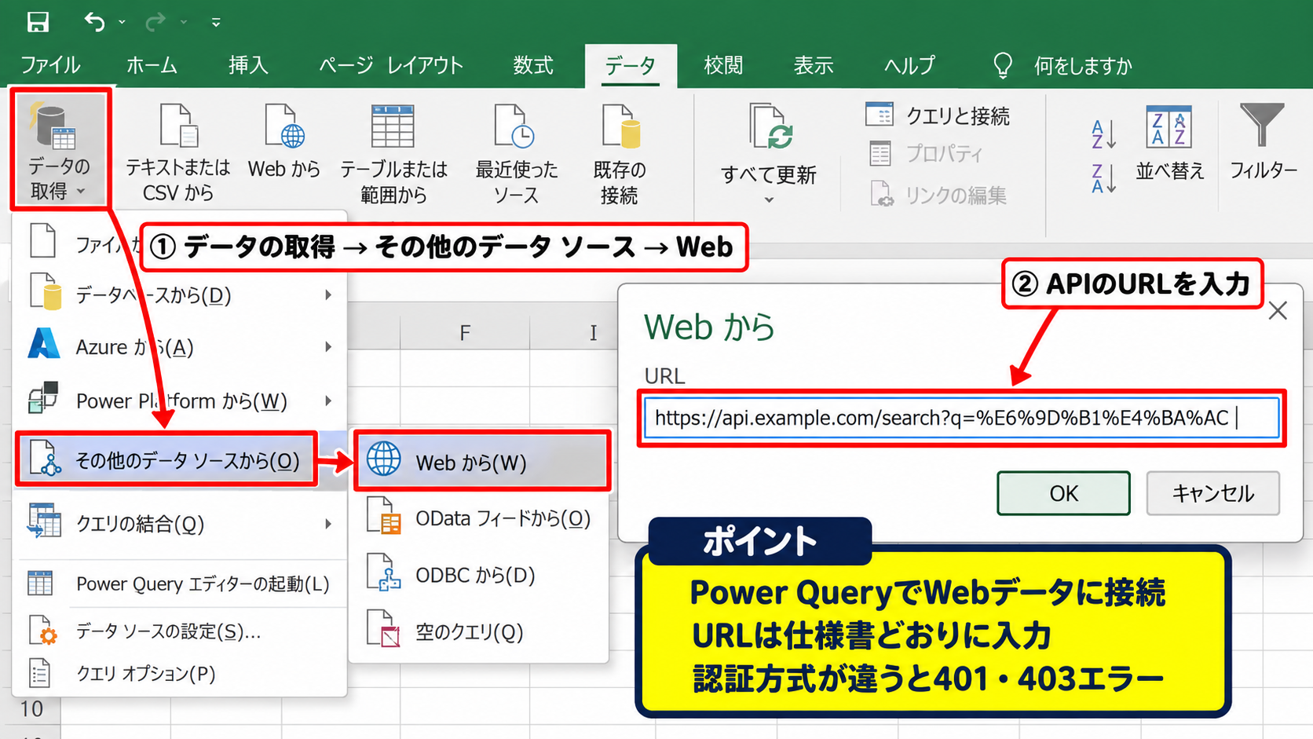
Task: Select row 10 header
Action: [x=31, y=709]
